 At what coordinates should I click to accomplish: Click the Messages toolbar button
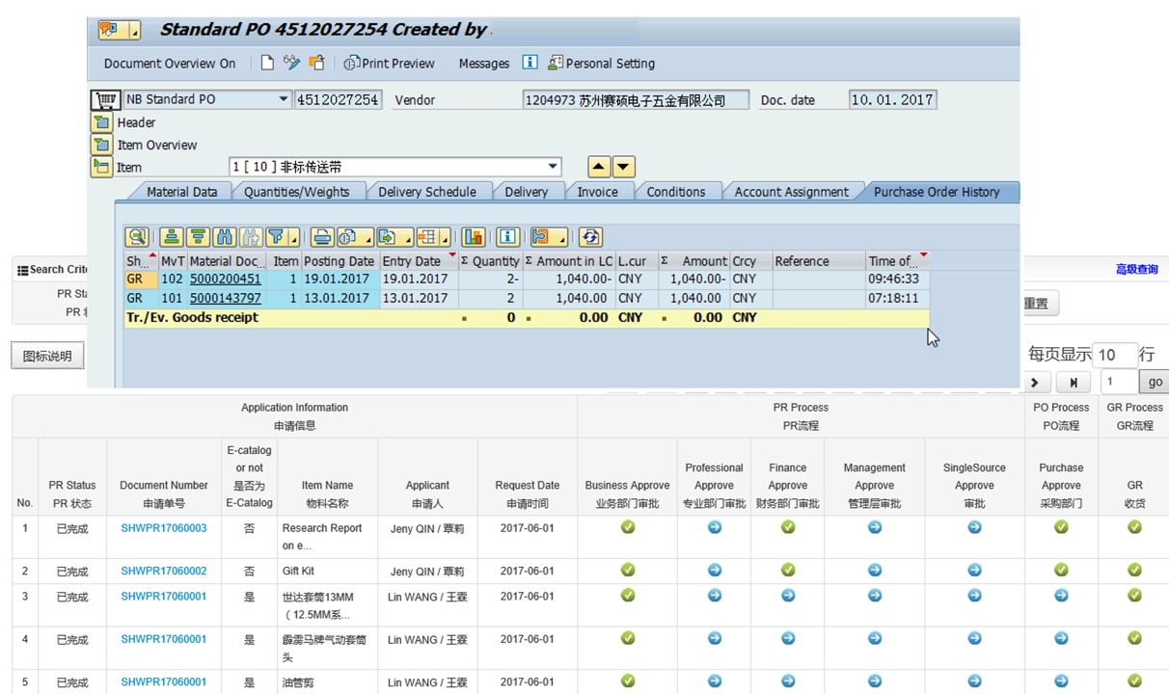(484, 64)
